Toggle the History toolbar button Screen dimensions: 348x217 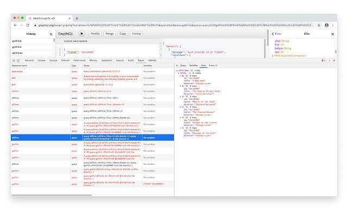136,34
